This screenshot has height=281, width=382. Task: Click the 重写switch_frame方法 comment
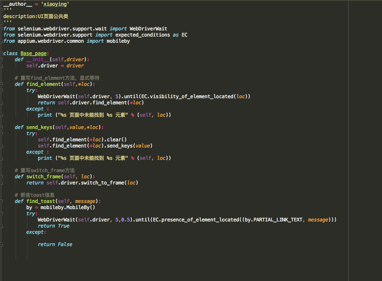(45, 170)
